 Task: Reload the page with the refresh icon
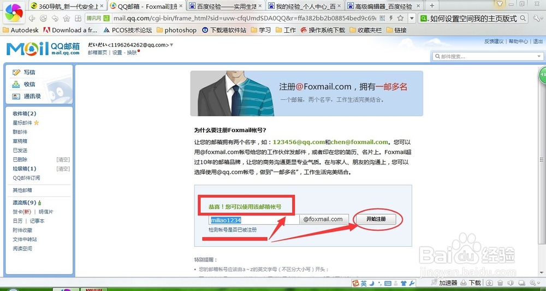[x=44, y=19]
